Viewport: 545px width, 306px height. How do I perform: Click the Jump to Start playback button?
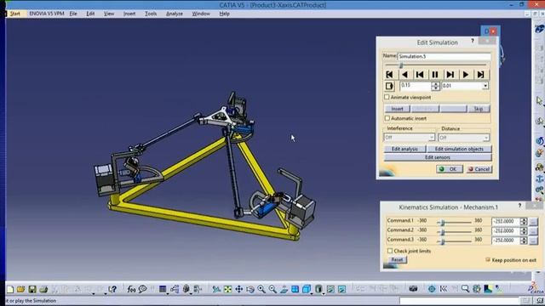coord(389,74)
